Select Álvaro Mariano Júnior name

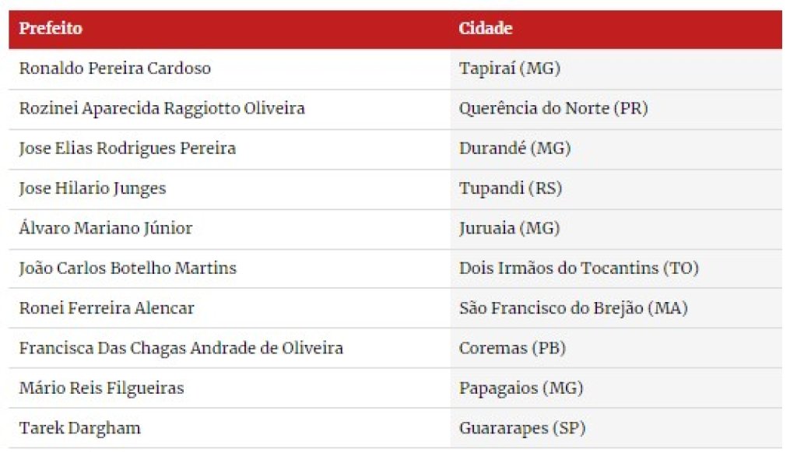click(106, 228)
